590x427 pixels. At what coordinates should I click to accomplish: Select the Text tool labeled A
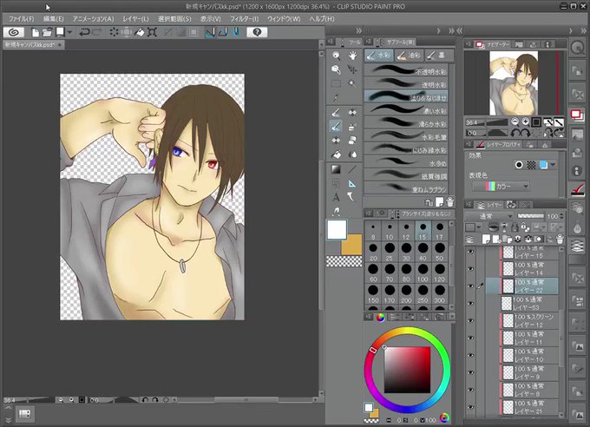pos(336,197)
